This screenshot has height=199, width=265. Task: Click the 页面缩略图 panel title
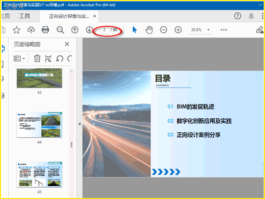coord(27,44)
